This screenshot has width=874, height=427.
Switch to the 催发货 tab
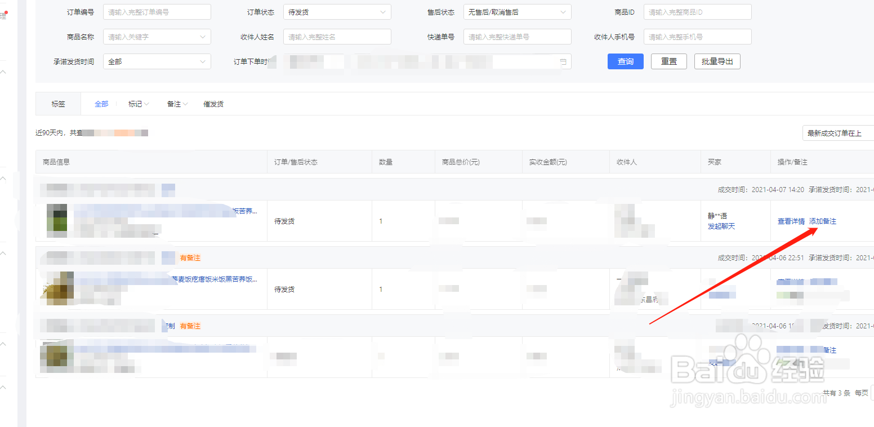tap(213, 104)
